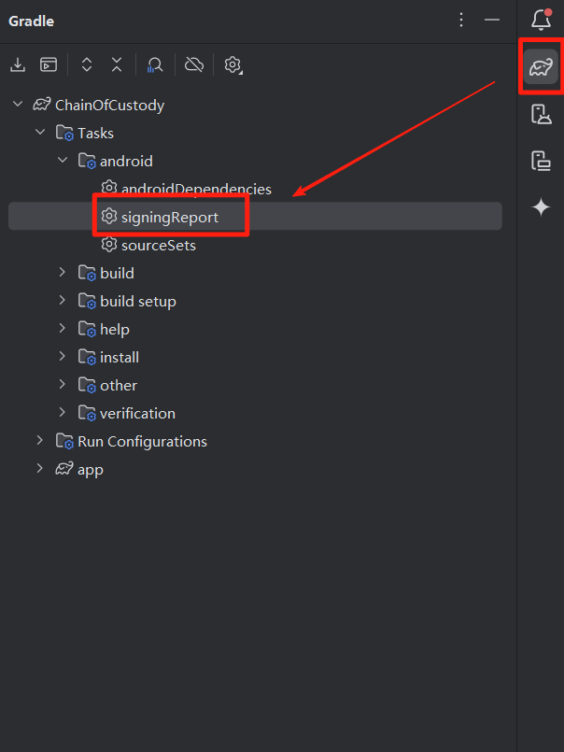The image size is (564, 752).
Task: Open the Analyze Dependencies icon
Action: click(x=155, y=64)
